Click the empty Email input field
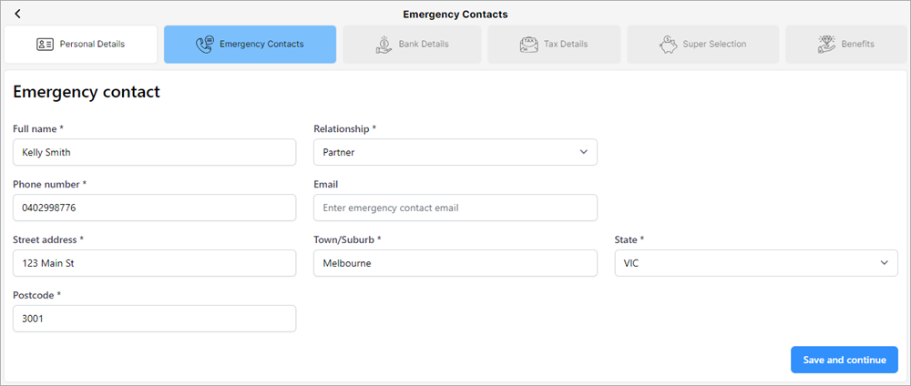 click(x=455, y=208)
